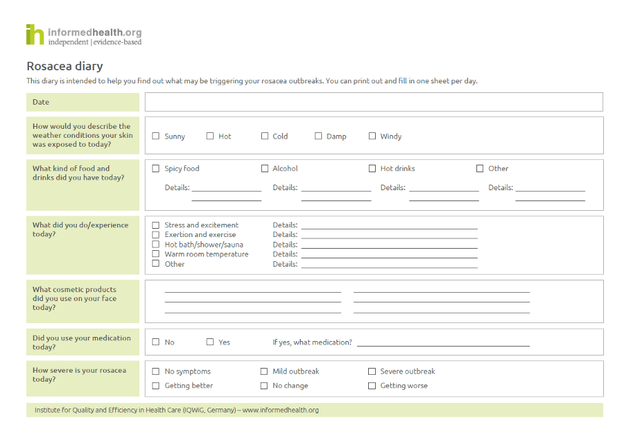Click the Date label cell
626x443 pixels.
pos(83,102)
